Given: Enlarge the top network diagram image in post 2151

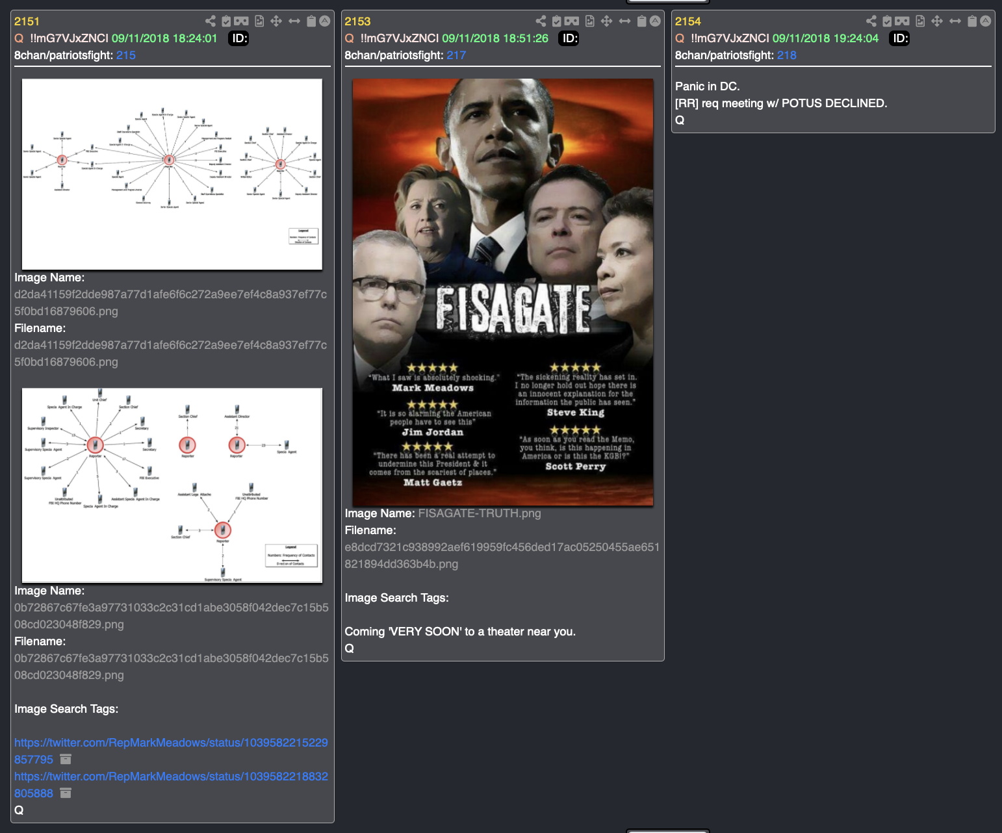Looking at the screenshot, I should (172, 174).
